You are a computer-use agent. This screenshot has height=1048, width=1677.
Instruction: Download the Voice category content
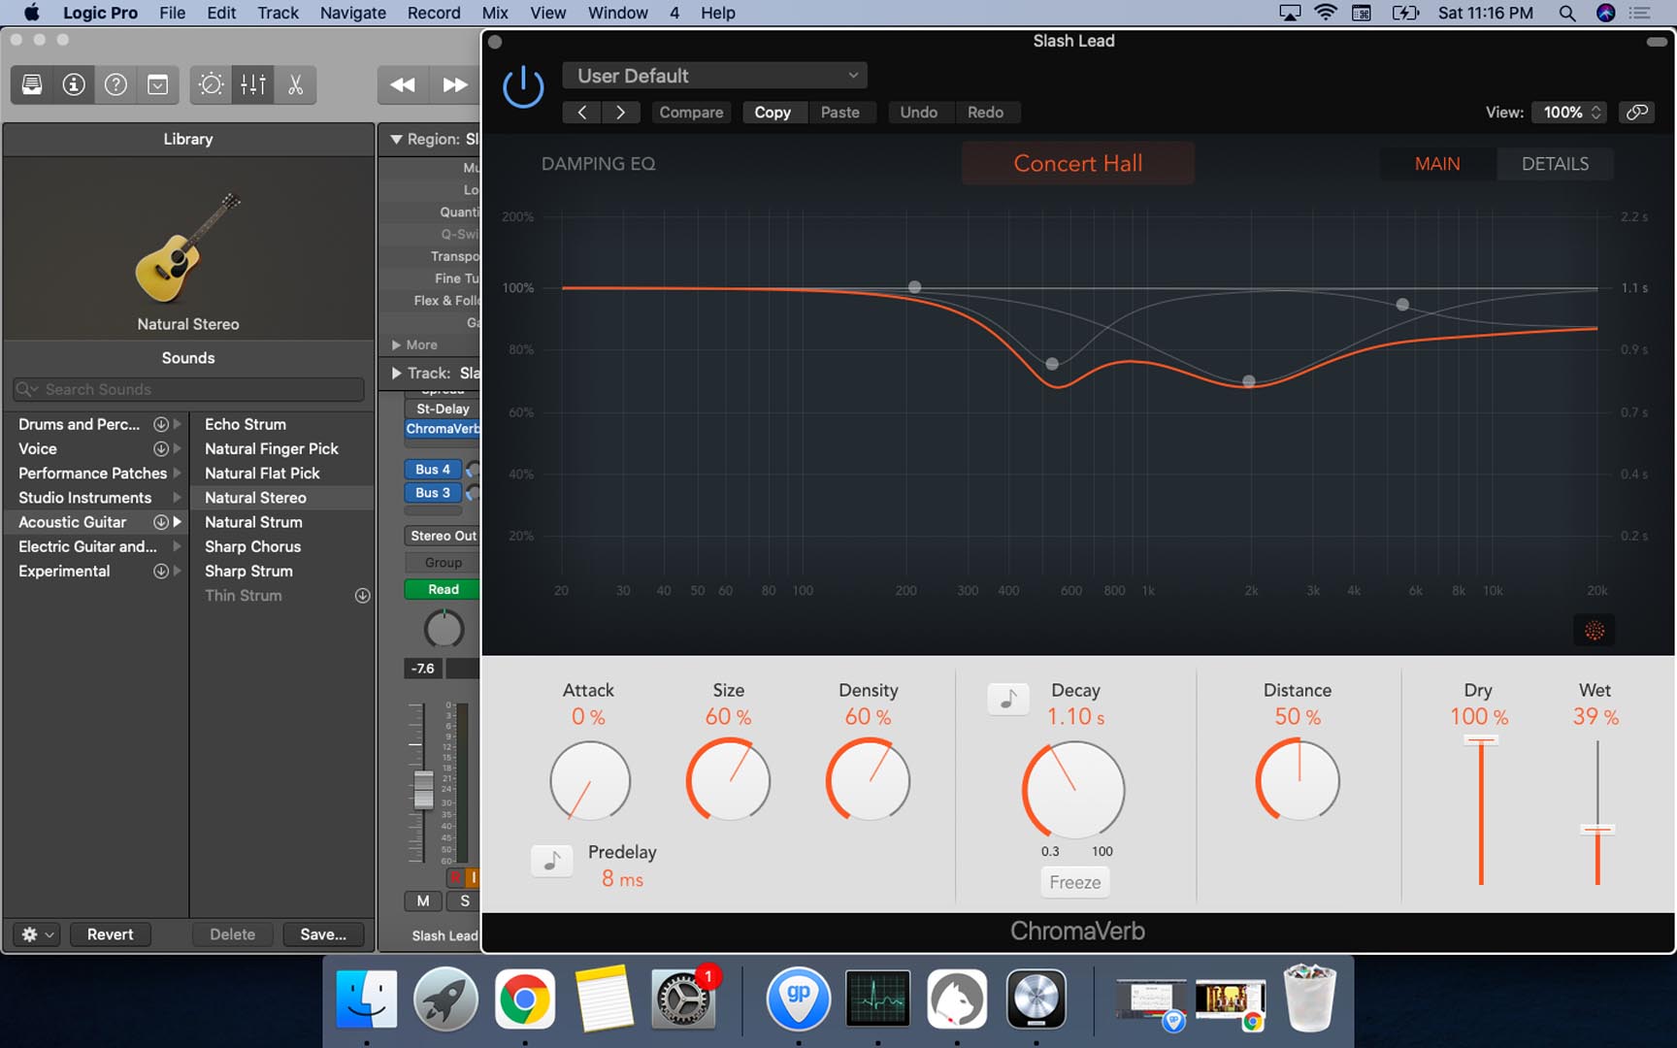161,448
